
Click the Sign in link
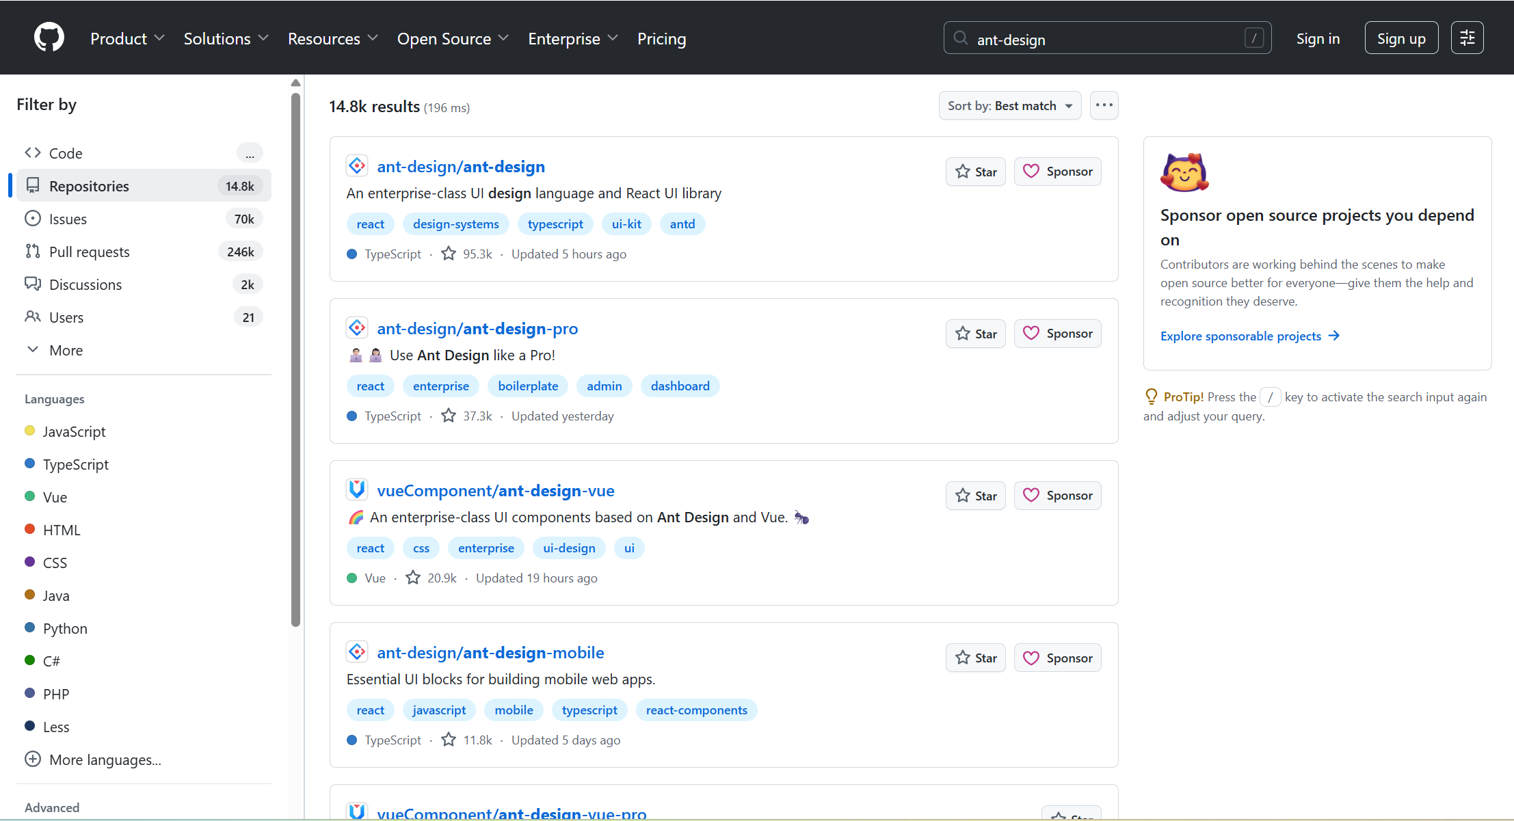tap(1318, 38)
